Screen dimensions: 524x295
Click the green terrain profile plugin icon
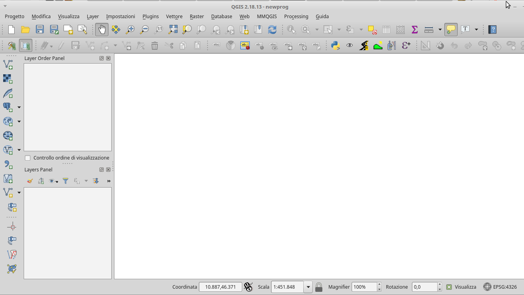click(x=378, y=45)
